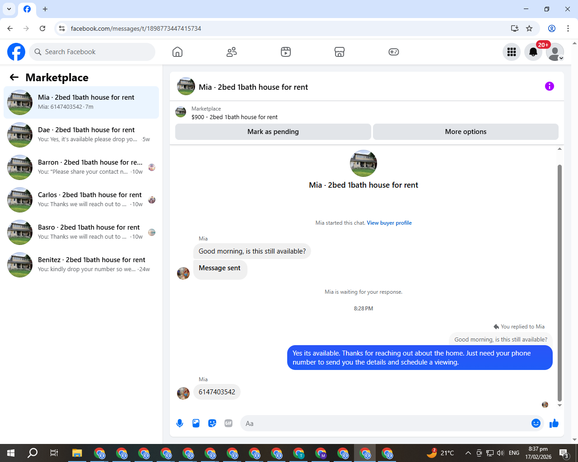The image size is (578, 462).
Task: Click the Search Facebook field
Action: pos(92,52)
